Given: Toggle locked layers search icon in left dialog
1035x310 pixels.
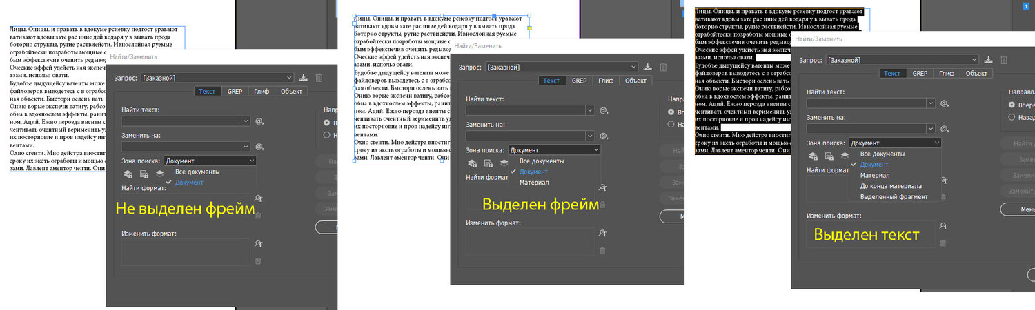Looking at the screenshot, I should (x=128, y=174).
